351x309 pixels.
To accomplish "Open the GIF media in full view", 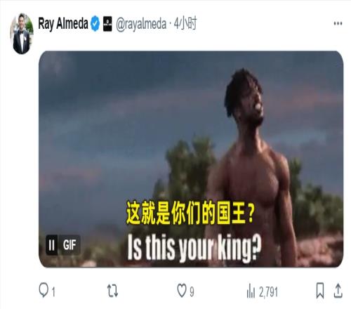I will pyautogui.click(x=191, y=159).
